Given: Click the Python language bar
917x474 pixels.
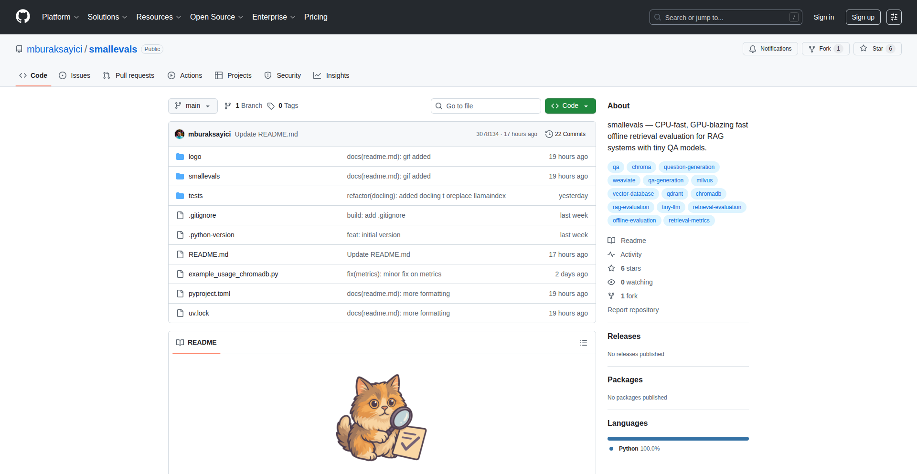Looking at the screenshot, I should point(678,439).
